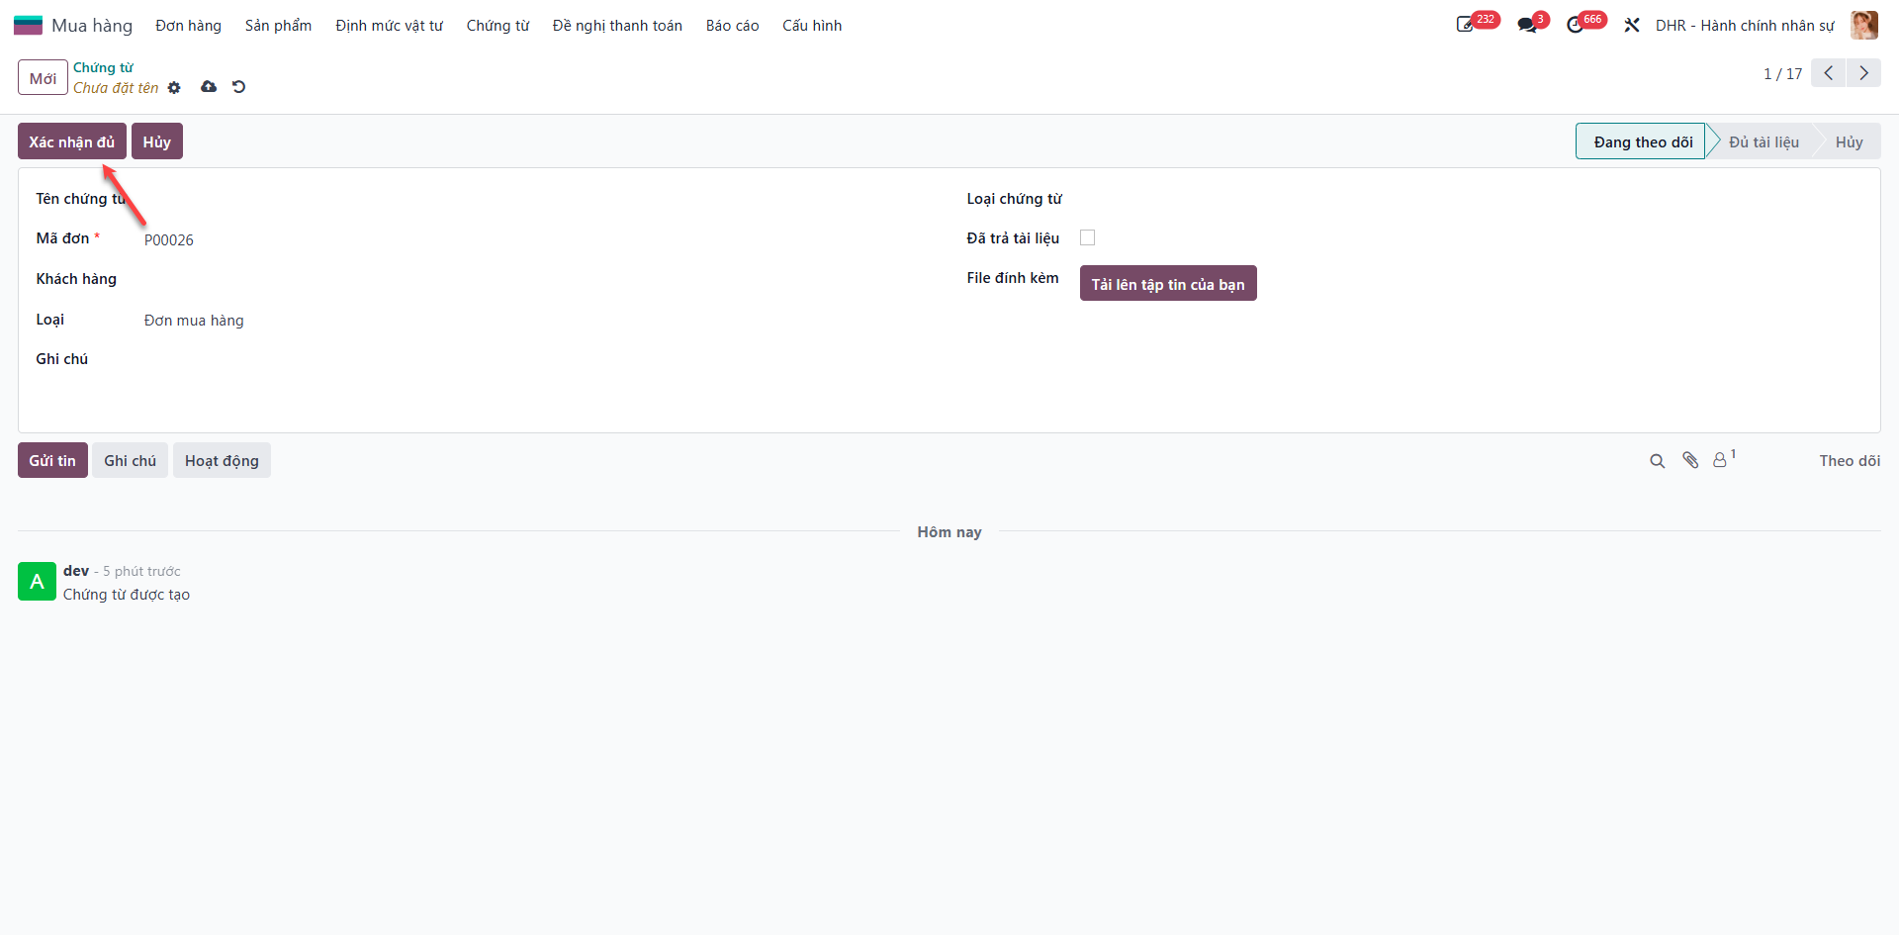This screenshot has height=935, width=1899.
Task: Click the record pager 1 / 17
Action: tap(1782, 74)
